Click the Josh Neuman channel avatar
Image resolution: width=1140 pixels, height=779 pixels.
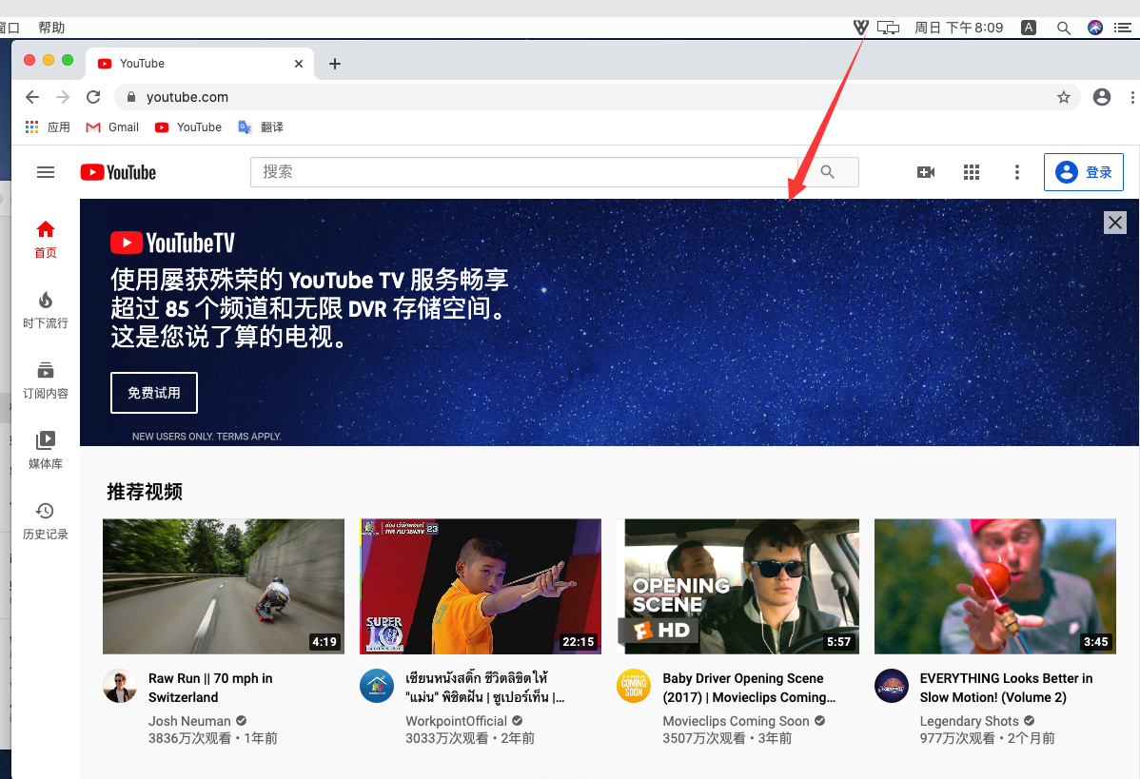pos(120,686)
